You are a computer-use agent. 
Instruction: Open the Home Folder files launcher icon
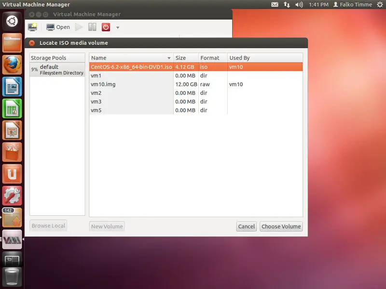tap(12, 43)
